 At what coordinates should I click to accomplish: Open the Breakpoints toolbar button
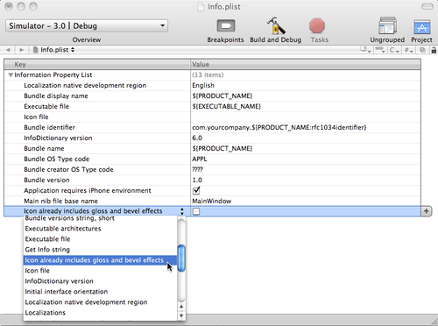226,26
